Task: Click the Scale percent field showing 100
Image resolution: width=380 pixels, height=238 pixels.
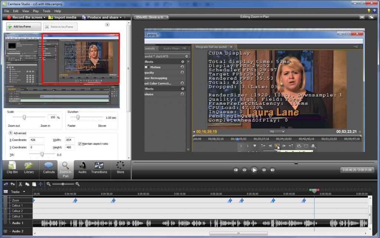Action: [x=52, y=118]
